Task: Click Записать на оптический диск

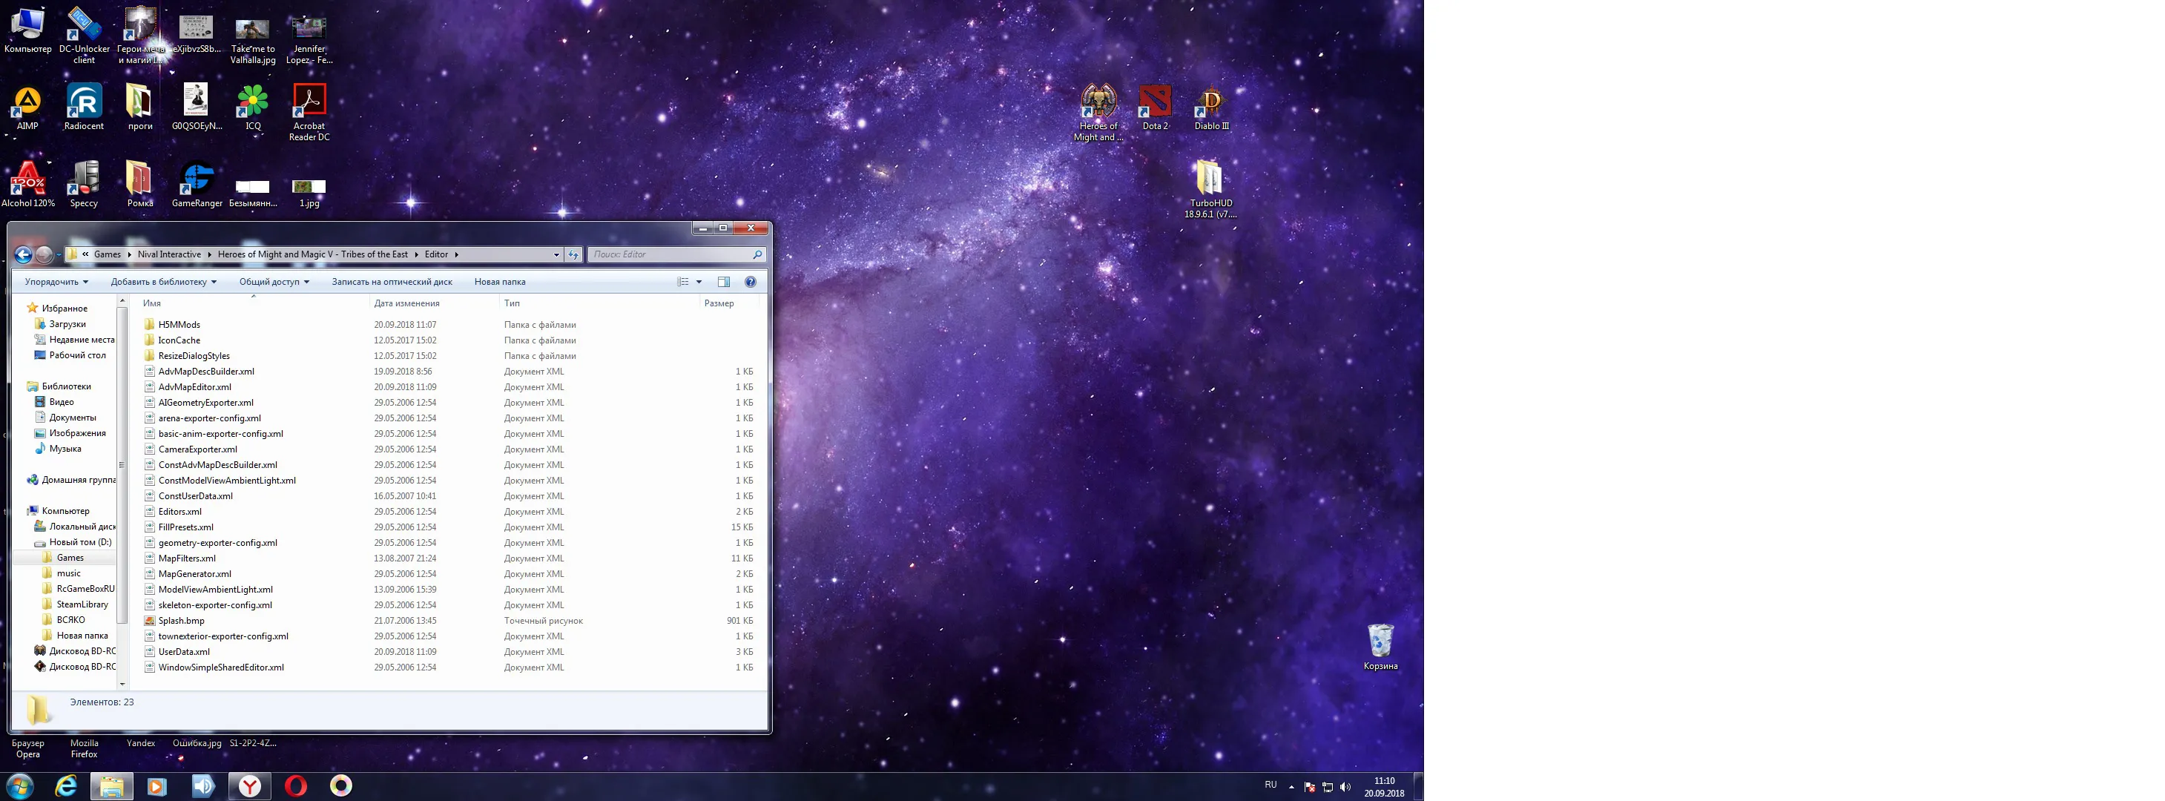Action: click(x=392, y=282)
